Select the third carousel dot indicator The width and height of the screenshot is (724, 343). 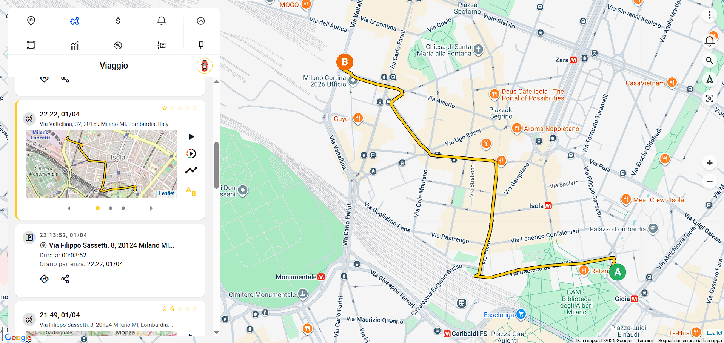click(x=123, y=208)
